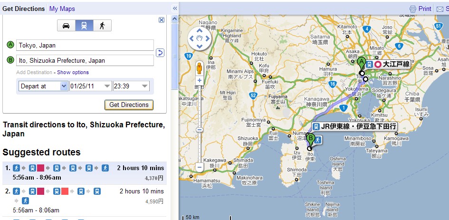Image resolution: width=449 pixels, height=220 pixels.
Task: Pan the map down
Action: coord(200,47)
